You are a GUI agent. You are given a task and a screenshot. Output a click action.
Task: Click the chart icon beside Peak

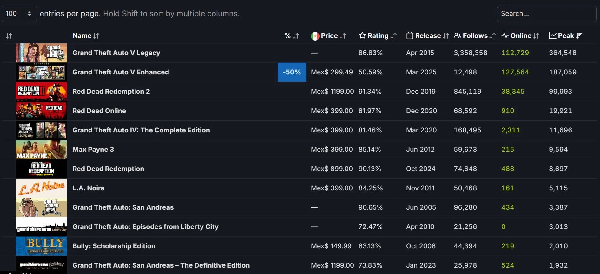(x=552, y=35)
